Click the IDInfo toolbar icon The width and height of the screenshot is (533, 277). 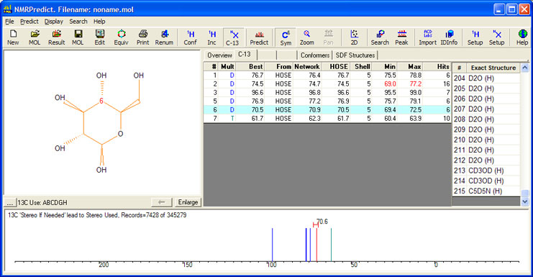449,37
